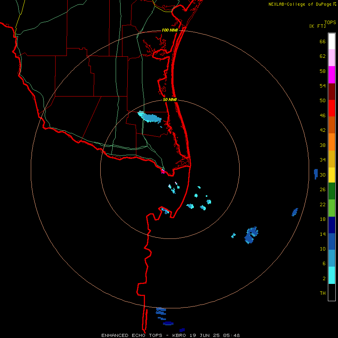Screen dimensions: 338x338
Task: Click the black TH swatch at the scale bottom
Action: (x=332, y=292)
